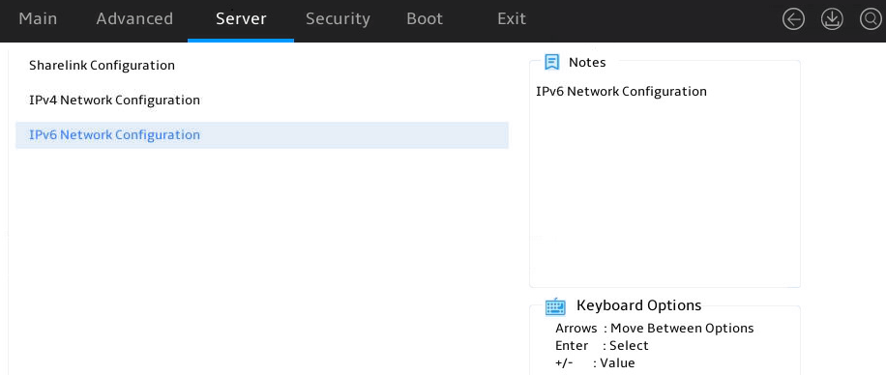Click the Arrows Move Between Options hint
The width and height of the screenshot is (886, 375).
[x=654, y=329]
